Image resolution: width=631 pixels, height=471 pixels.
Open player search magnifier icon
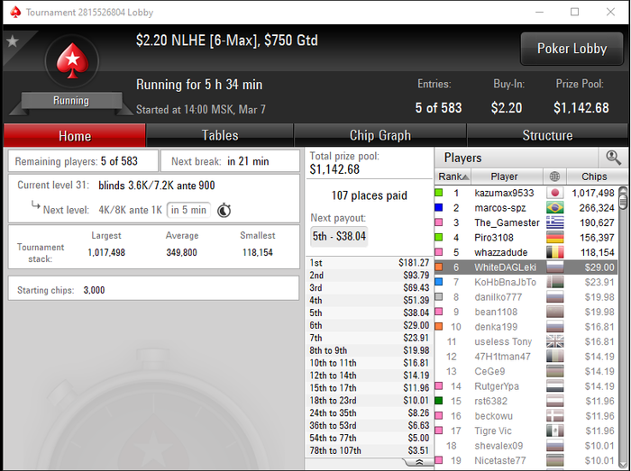click(x=613, y=158)
